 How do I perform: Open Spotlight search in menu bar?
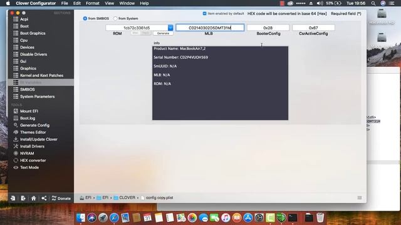(x=373, y=3)
